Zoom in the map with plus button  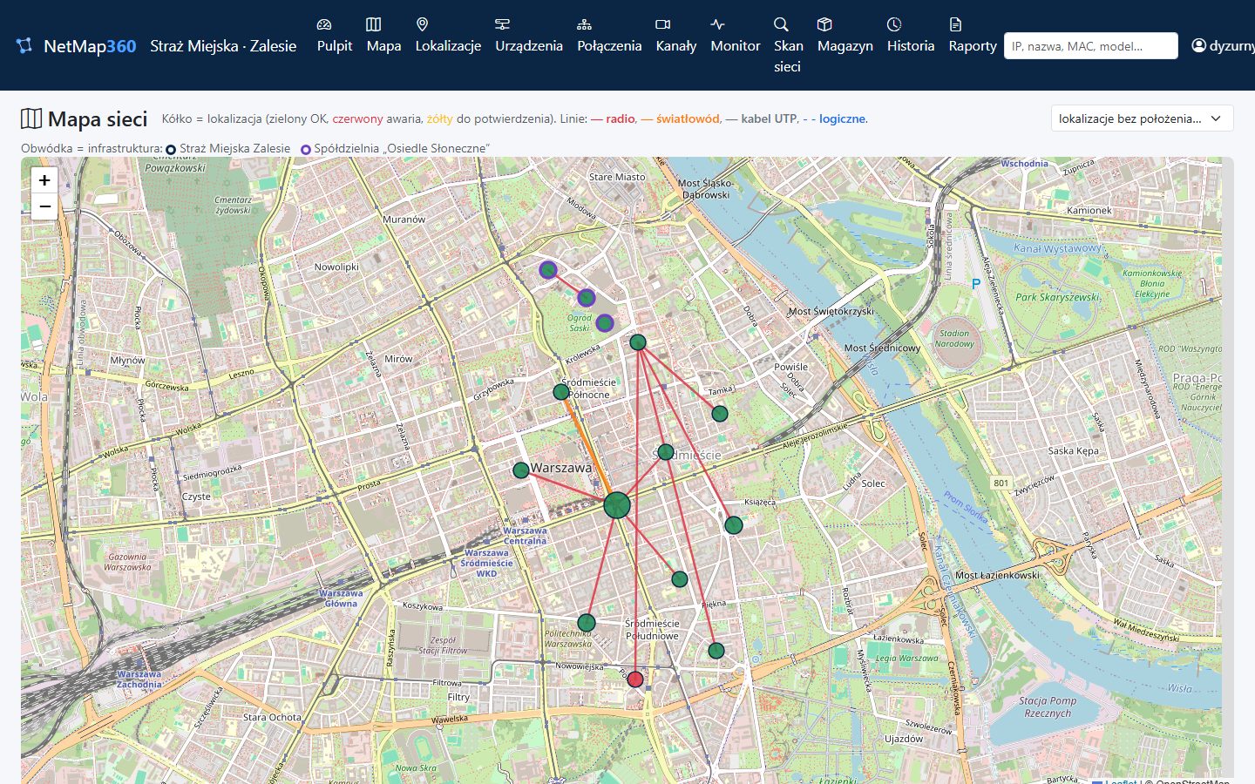[44, 180]
